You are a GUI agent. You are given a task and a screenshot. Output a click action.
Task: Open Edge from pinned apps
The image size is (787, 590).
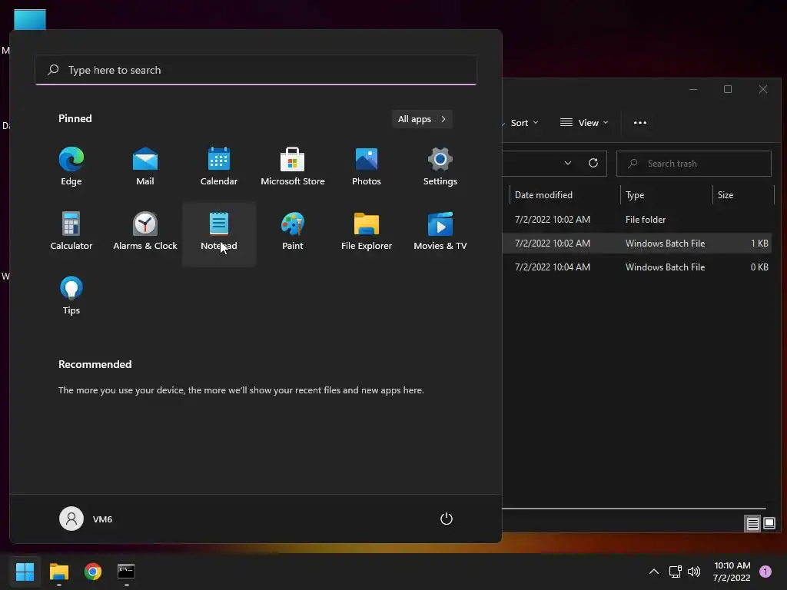pos(71,167)
